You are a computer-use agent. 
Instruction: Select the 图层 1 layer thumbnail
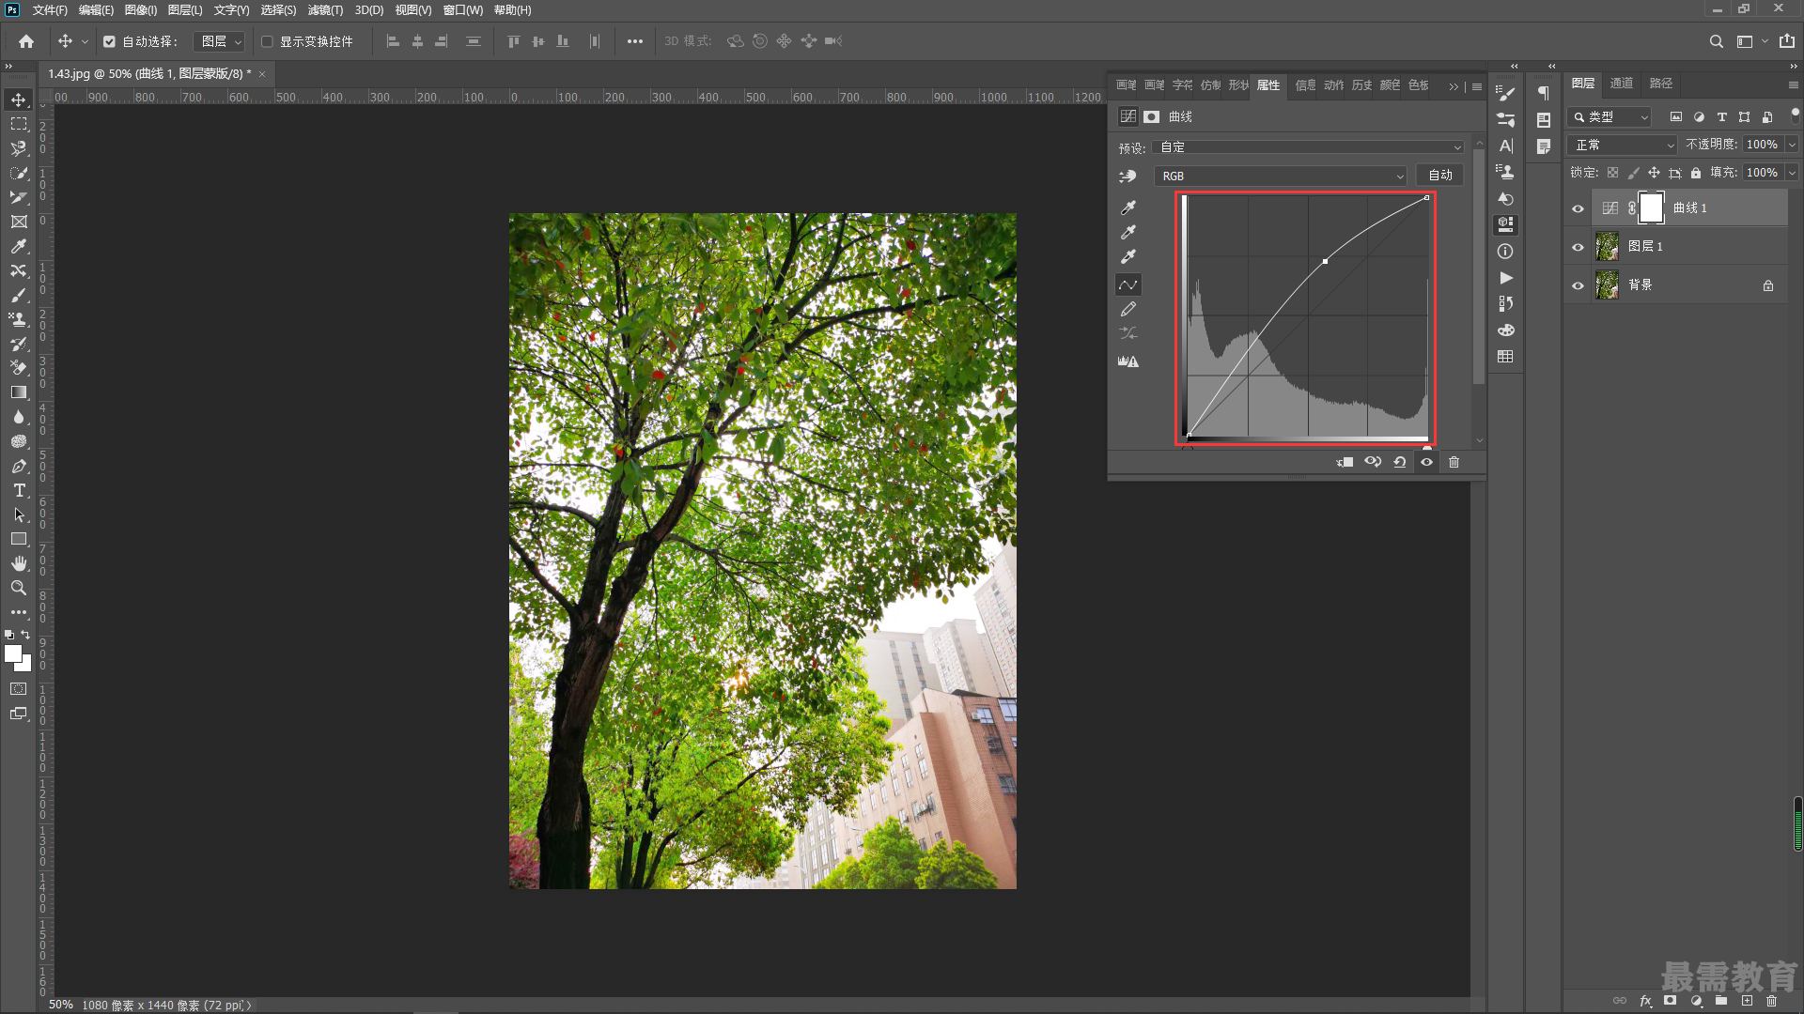coord(1608,247)
